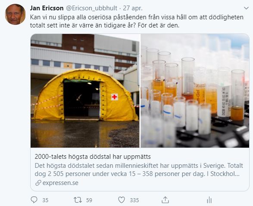Viewport: 253px width, 206px height.
Task: Click the retweet arrows icon
Action: [x=78, y=200]
